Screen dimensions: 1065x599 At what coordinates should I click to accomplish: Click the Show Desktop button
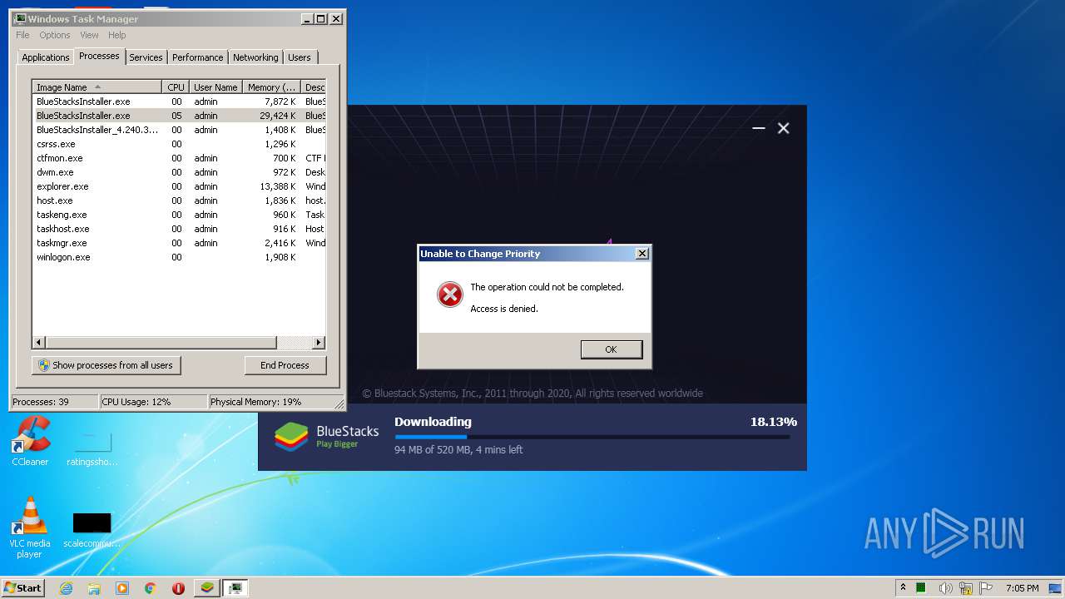tap(1057, 588)
